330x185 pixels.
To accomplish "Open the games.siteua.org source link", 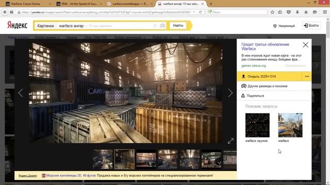I will tap(254, 66).
